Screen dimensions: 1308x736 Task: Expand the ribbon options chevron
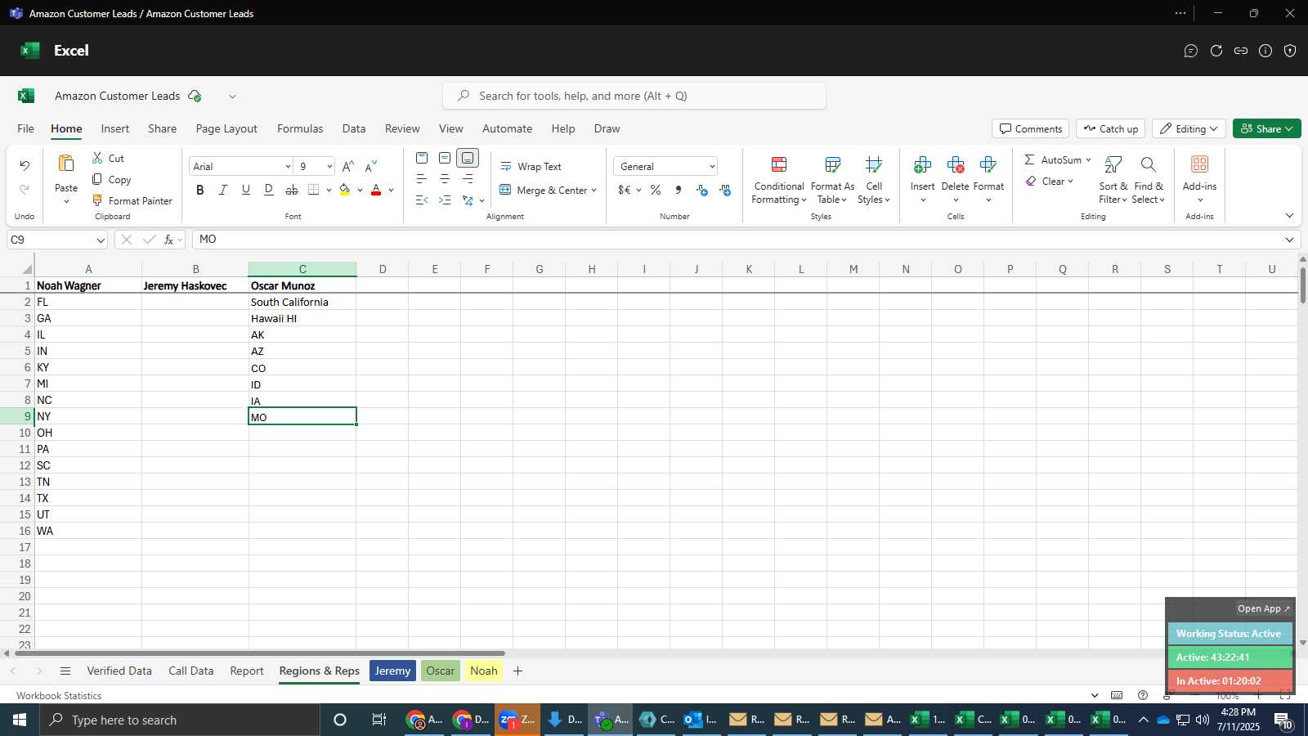[1289, 216]
